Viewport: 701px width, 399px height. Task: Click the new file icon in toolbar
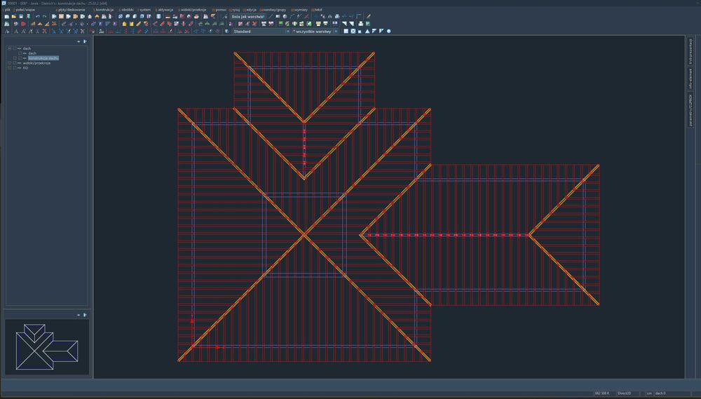click(x=6, y=16)
